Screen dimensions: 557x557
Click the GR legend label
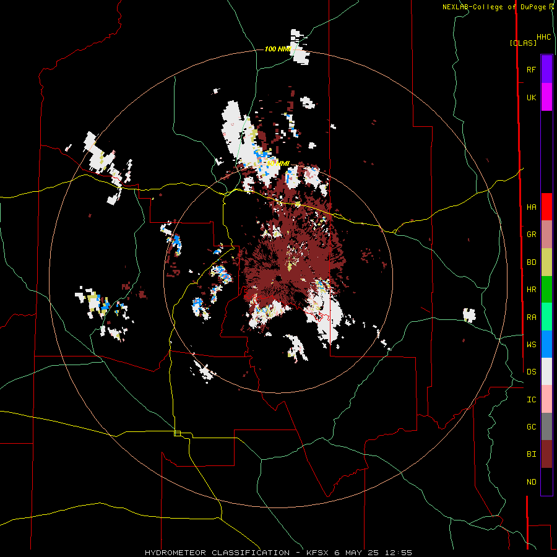(531, 235)
